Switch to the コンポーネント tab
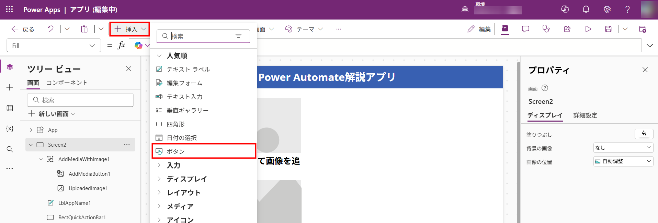This screenshot has height=223, width=658. (67, 83)
